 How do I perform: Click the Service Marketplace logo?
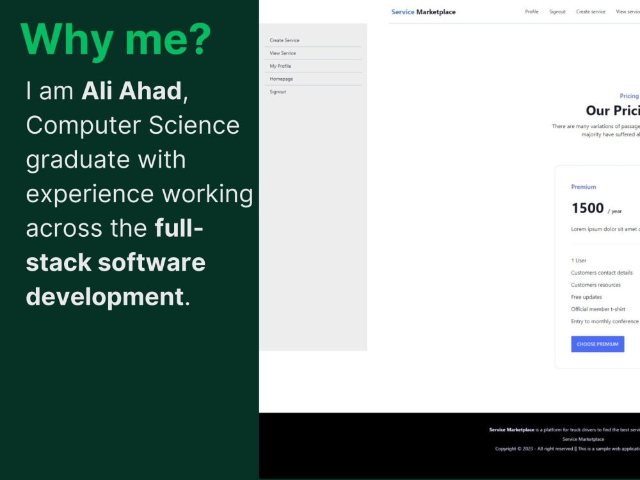click(x=424, y=12)
